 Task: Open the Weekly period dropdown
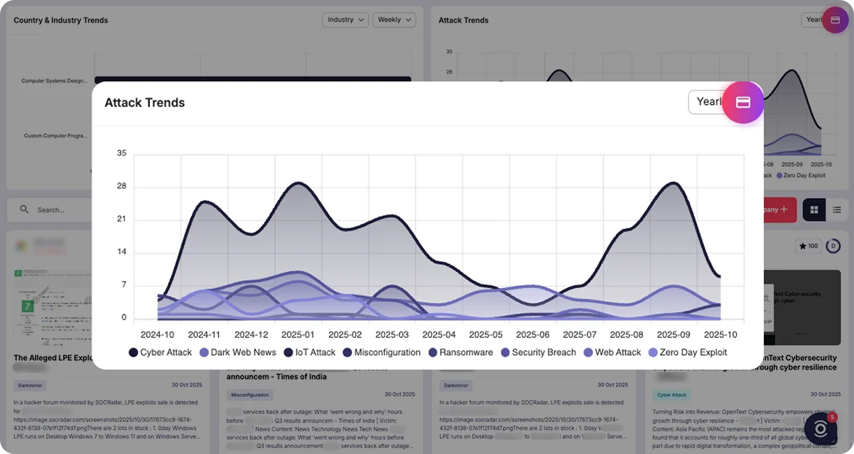click(x=394, y=20)
